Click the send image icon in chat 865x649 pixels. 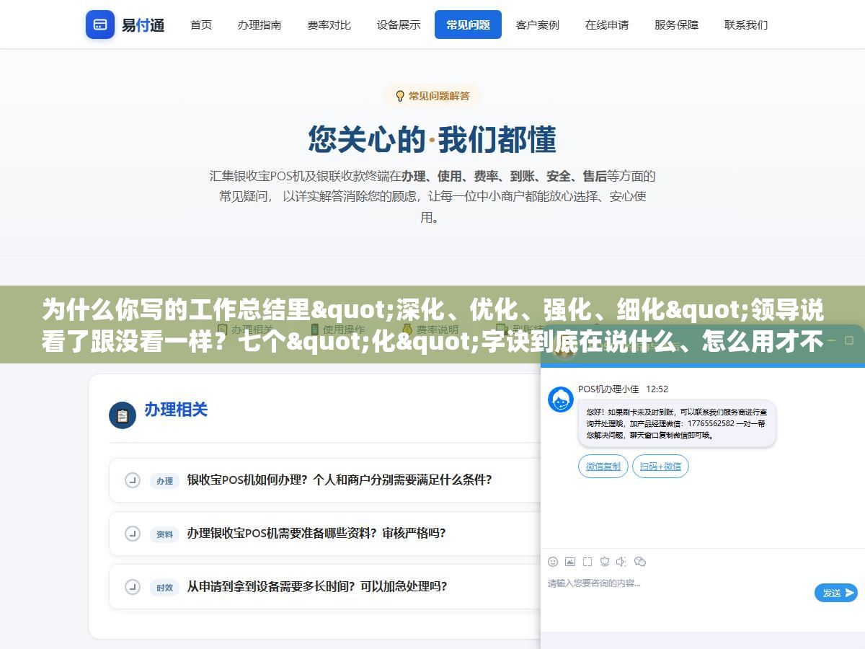570,562
